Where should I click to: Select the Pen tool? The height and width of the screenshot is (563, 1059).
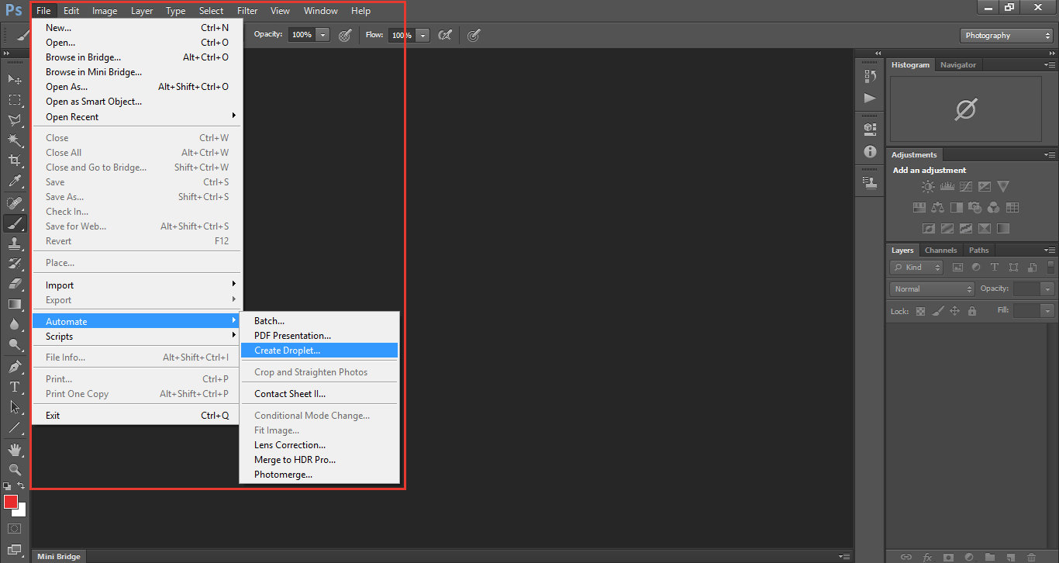pos(15,367)
